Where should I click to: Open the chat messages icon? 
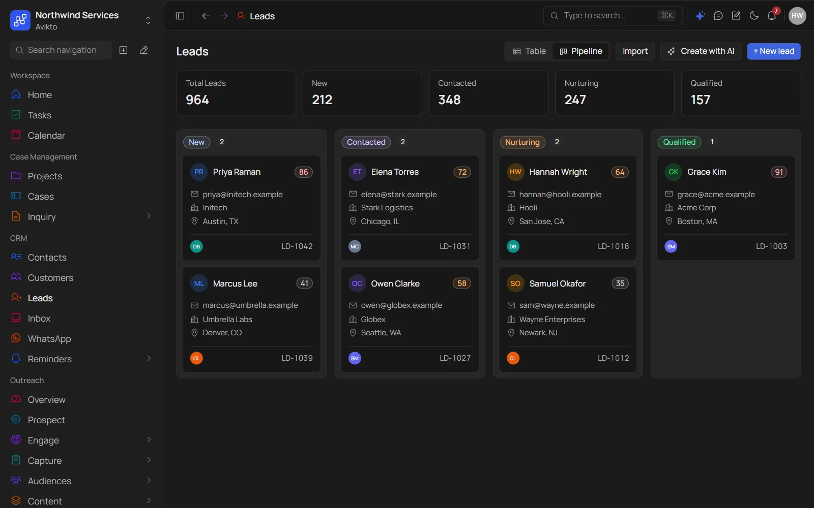[718, 16]
